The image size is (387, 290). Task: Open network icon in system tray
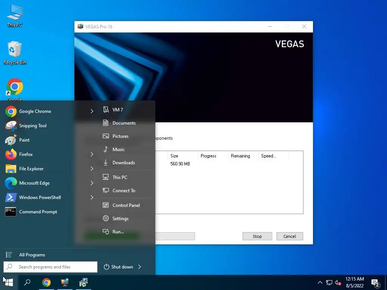pos(329,282)
